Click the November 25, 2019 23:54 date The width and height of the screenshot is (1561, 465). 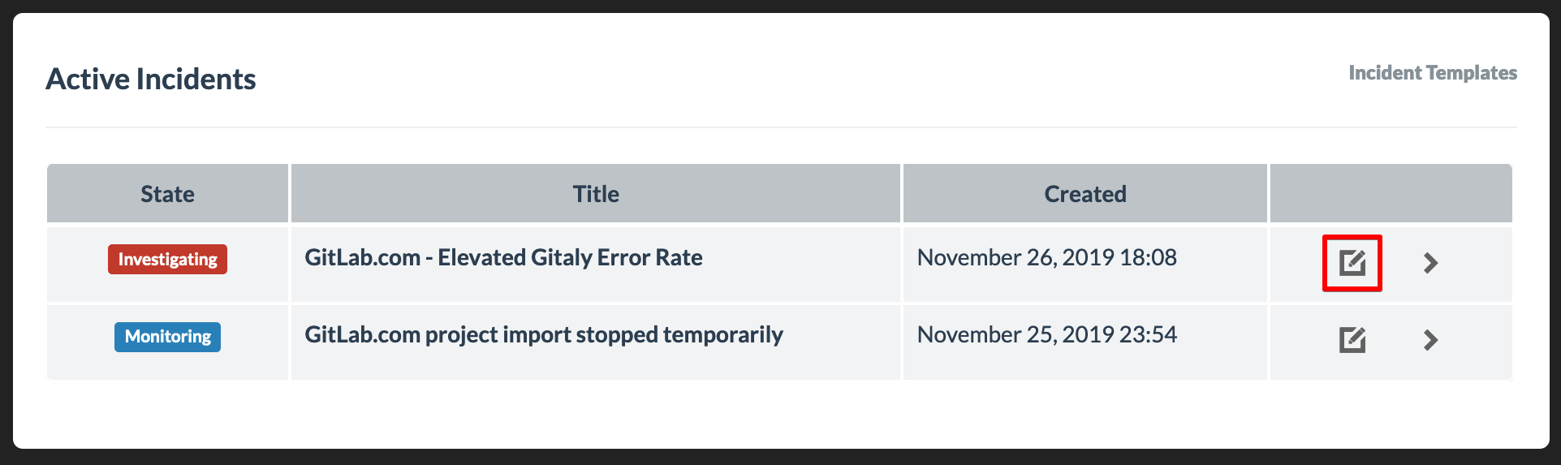pyautogui.click(x=1046, y=335)
